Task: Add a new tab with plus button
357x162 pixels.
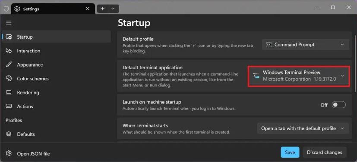Action: (103, 9)
